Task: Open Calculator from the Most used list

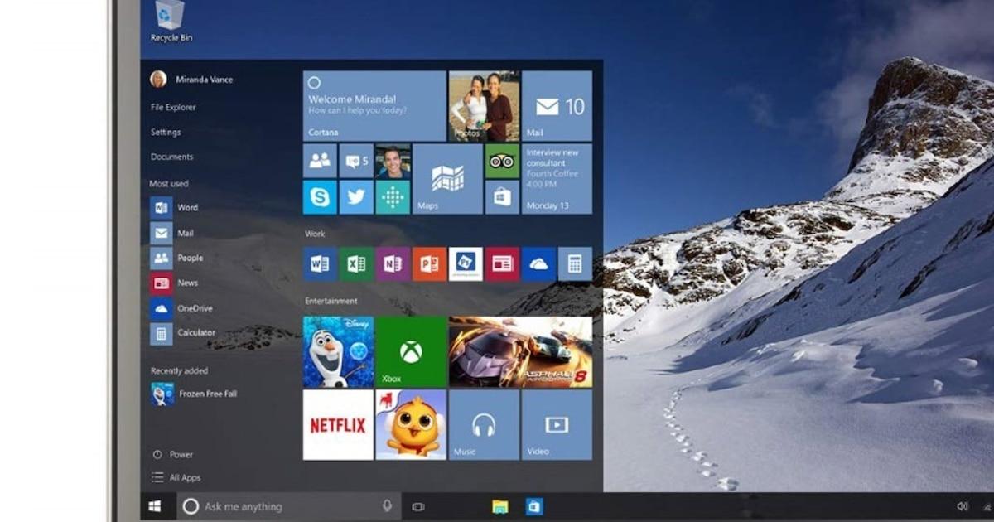Action: coord(183,333)
